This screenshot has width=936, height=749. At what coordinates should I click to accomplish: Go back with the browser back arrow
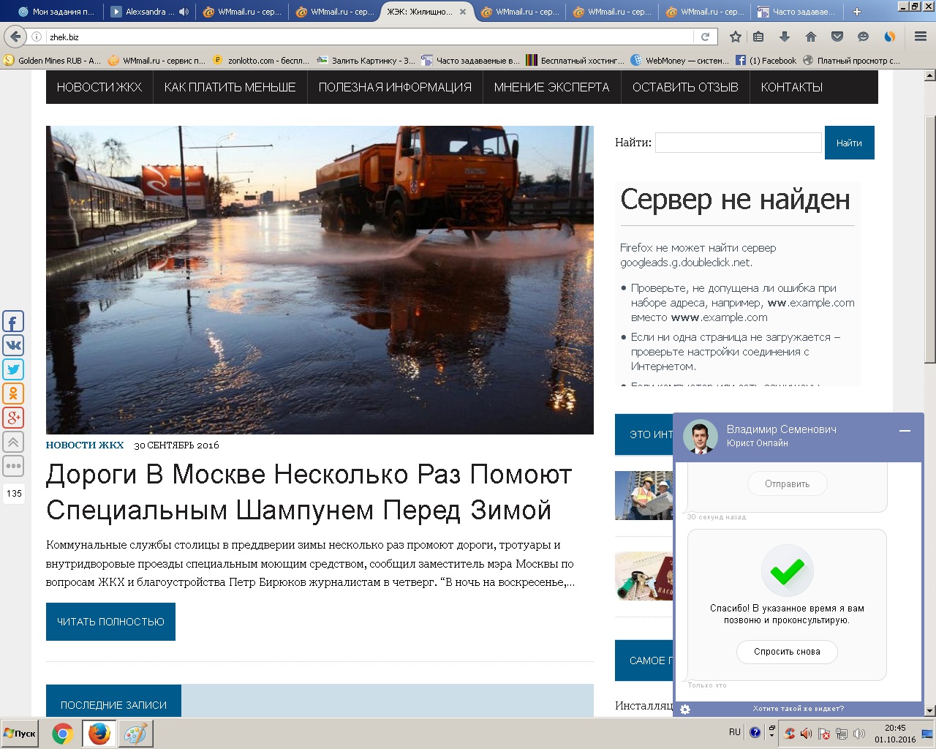[15, 37]
